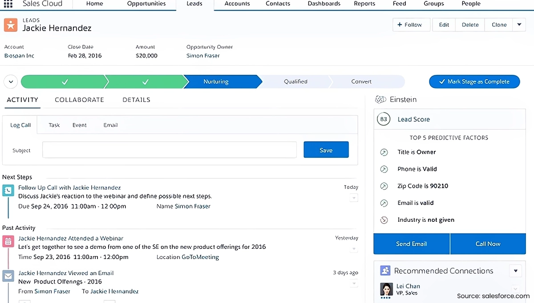Open the Lei Chan connection link

pos(408,286)
